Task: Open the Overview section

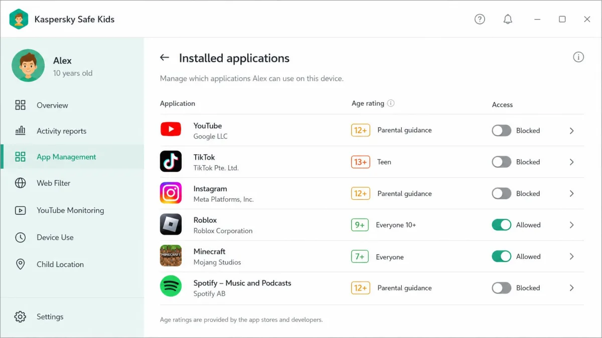Action: click(x=72, y=105)
